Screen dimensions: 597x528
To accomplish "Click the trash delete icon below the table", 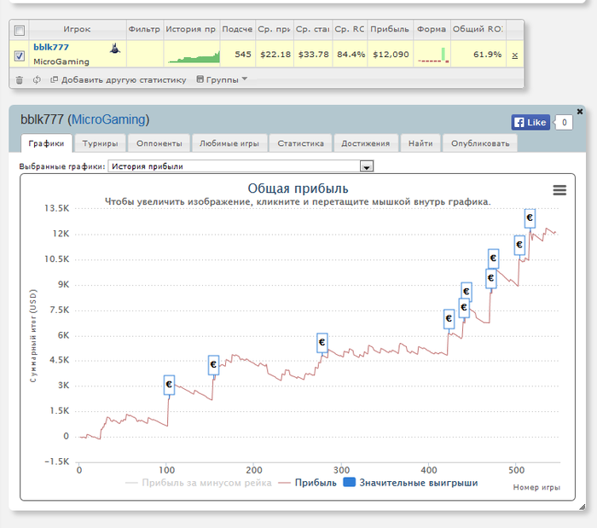I will (19, 80).
